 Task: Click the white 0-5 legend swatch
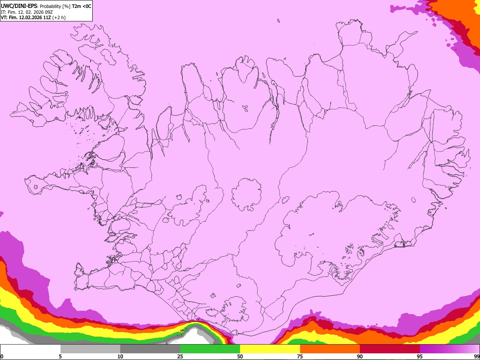point(30,349)
